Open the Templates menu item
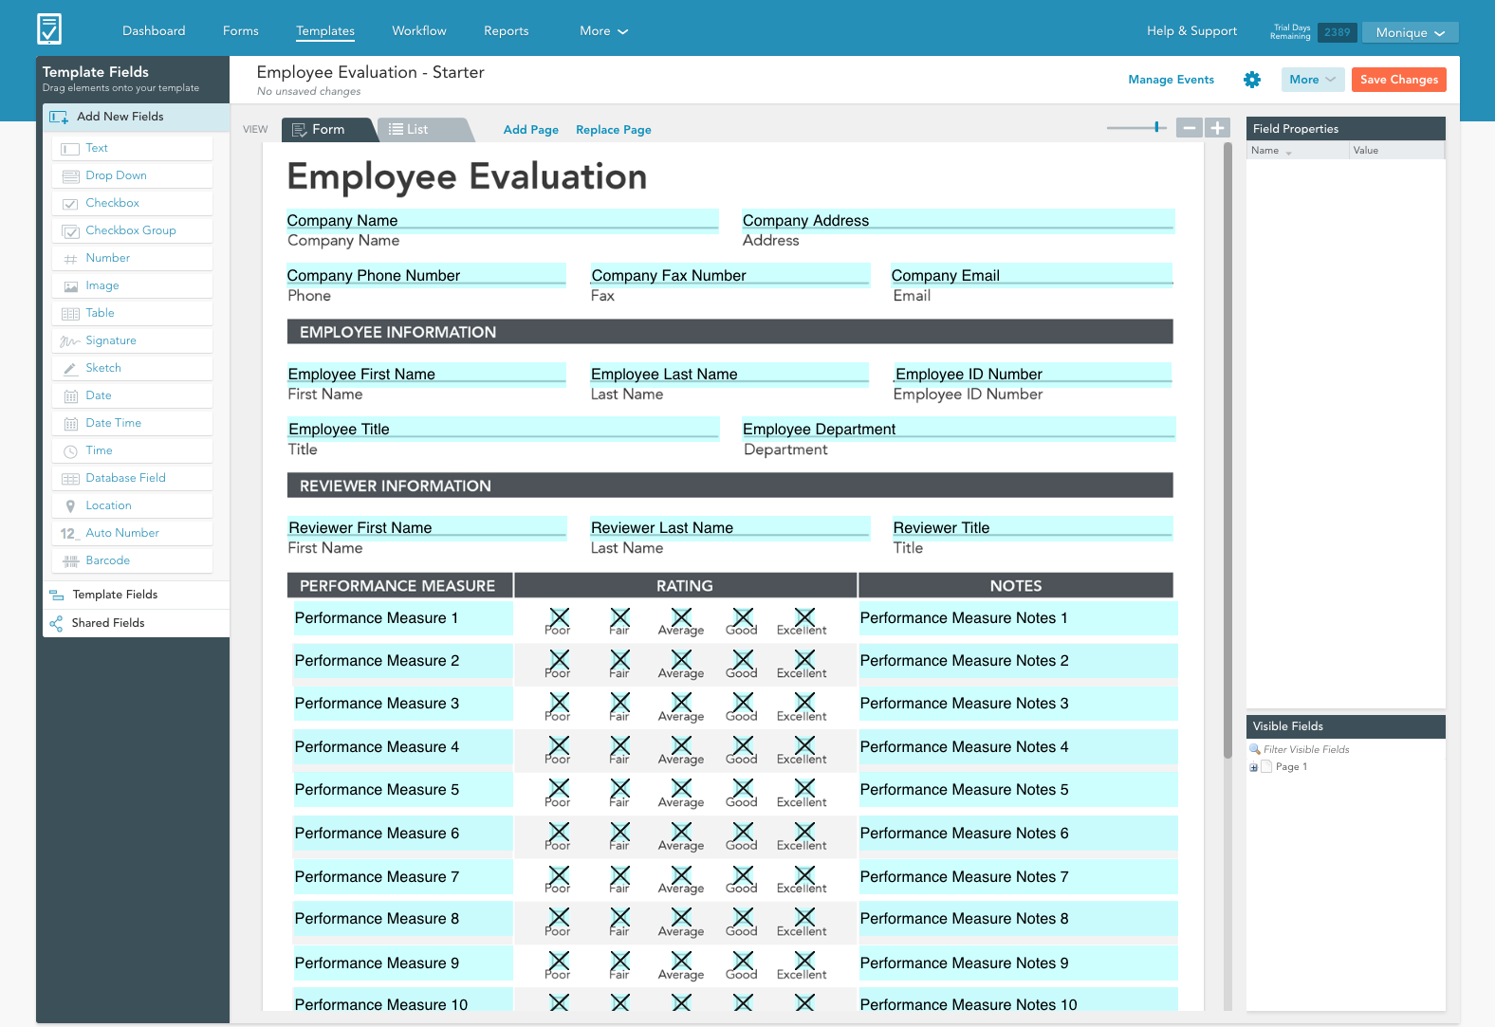The height and width of the screenshot is (1027, 1495). 325,31
